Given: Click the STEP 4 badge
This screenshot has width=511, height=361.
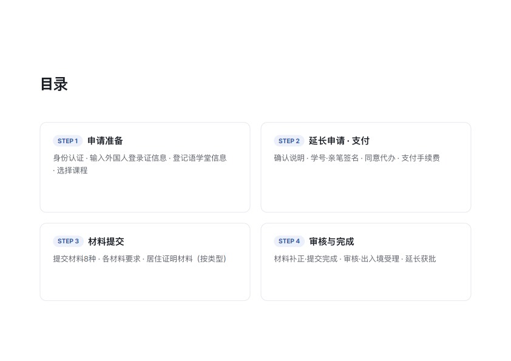Looking at the screenshot, I should [x=289, y=241].
